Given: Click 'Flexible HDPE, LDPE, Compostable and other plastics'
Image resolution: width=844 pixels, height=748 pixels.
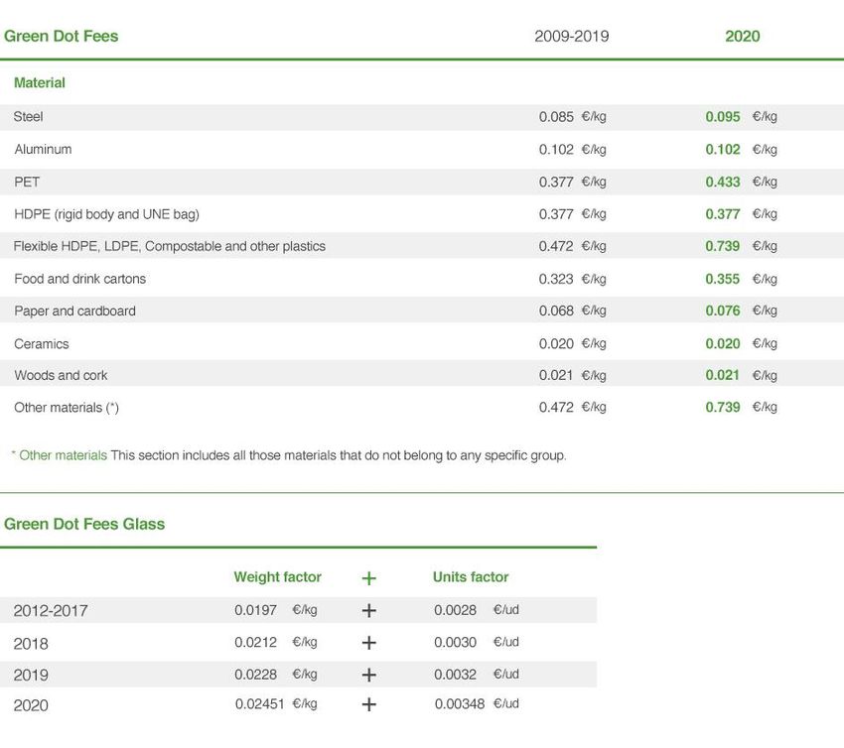Looking at the screenshot, I should coord(170,246).
